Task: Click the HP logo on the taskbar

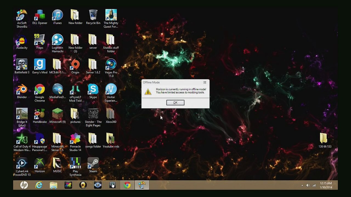Action: pyautogui.click(x=24, y=185)
